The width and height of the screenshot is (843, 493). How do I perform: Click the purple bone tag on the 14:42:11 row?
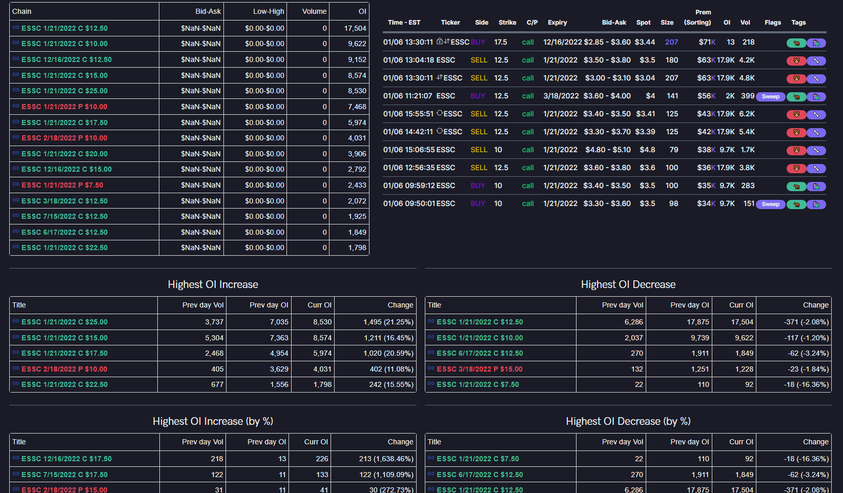pos(816,133)
